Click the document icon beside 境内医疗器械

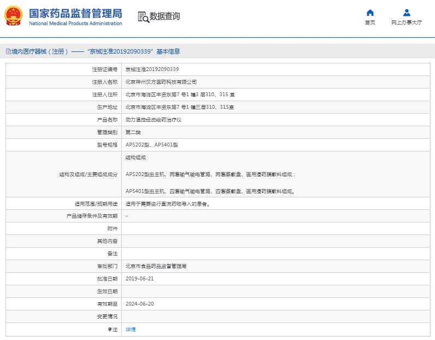tap(8, 51)
